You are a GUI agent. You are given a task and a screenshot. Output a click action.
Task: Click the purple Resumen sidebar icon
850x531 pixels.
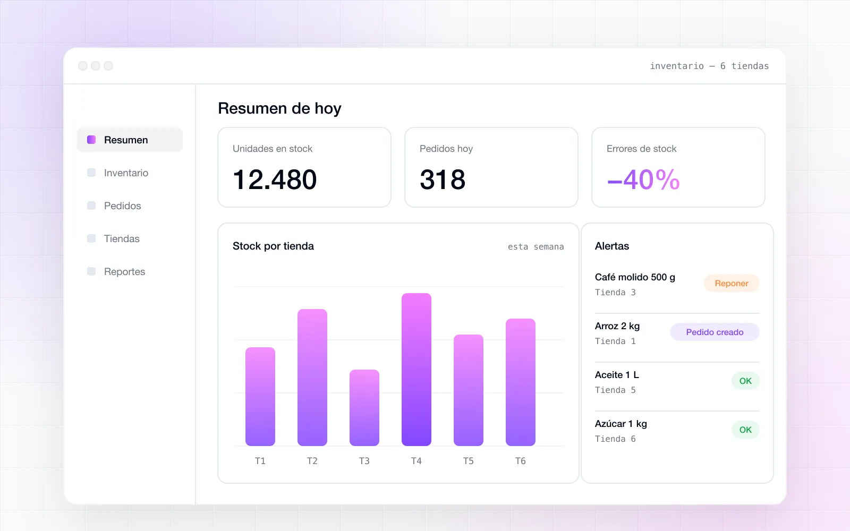(91, 140)
